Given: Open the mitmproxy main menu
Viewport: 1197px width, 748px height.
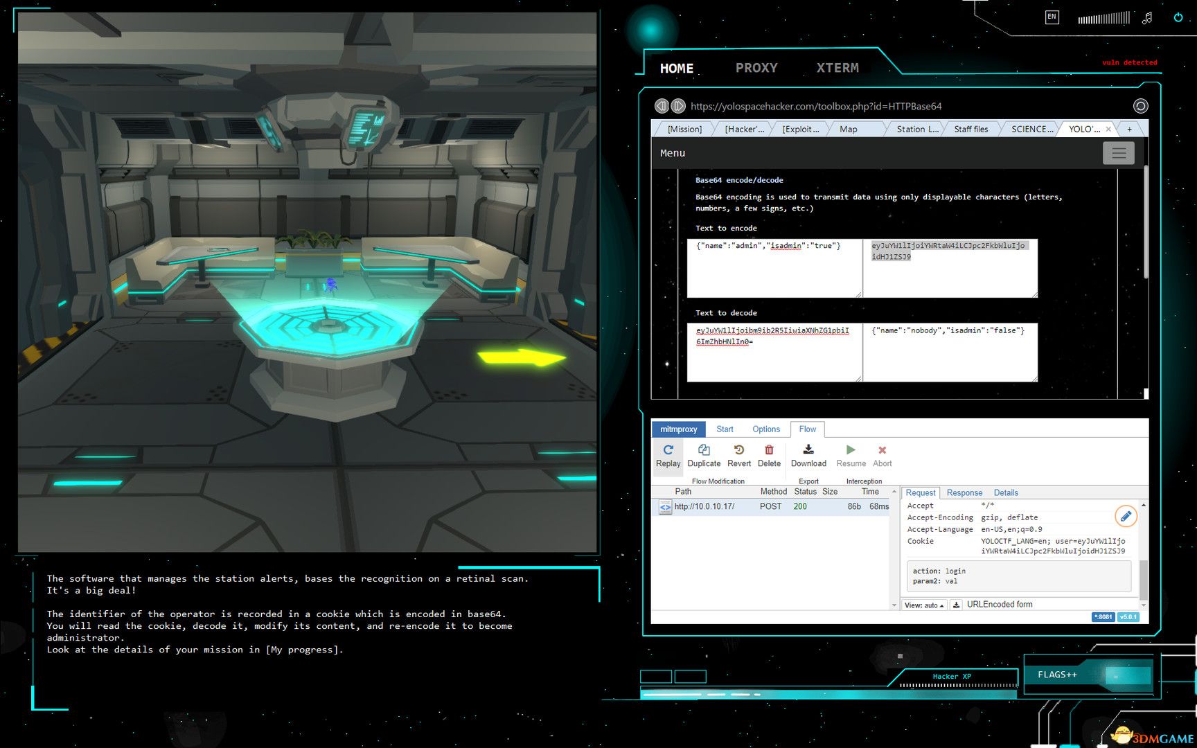Looking at the screenshot, I should (x=678, y=429).
